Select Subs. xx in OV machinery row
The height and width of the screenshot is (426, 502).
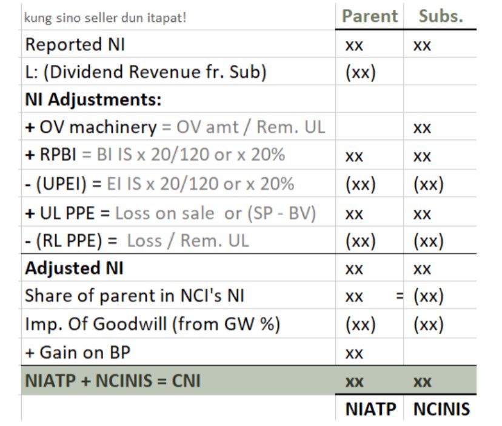[440, 127]
